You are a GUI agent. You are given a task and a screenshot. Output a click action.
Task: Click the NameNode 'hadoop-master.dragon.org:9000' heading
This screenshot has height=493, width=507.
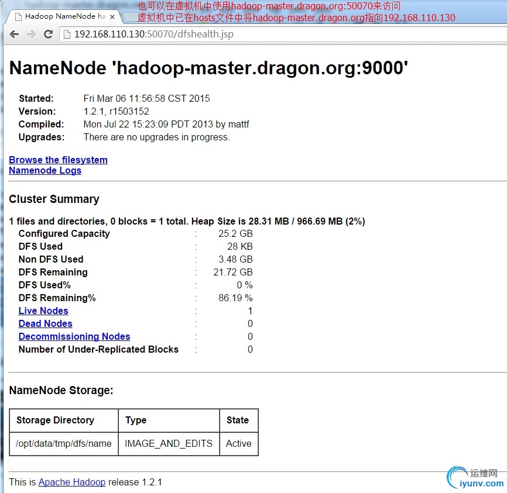click(x=208, y=68)
